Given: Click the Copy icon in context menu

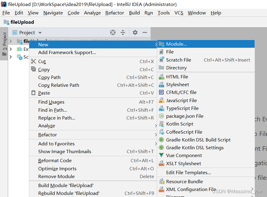Looking at the screenshot, I should 33,69.
